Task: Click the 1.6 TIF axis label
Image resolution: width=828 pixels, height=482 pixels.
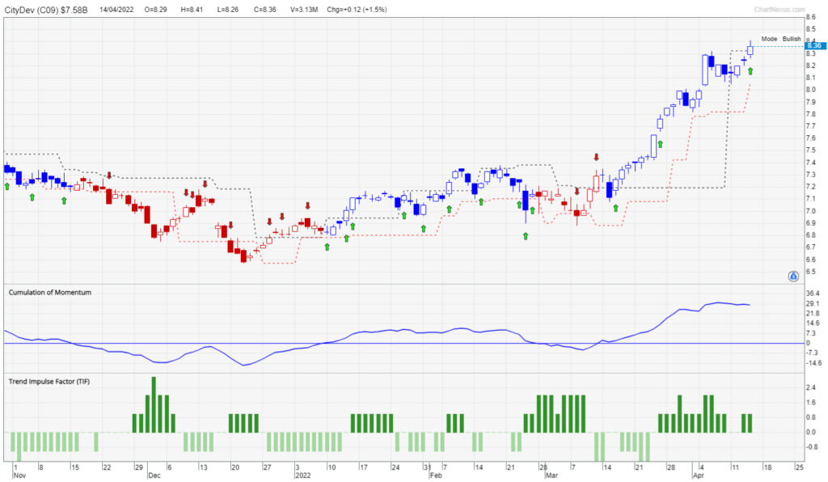Action: click(811, 402)
